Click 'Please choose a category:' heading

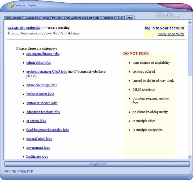[37, 49]
